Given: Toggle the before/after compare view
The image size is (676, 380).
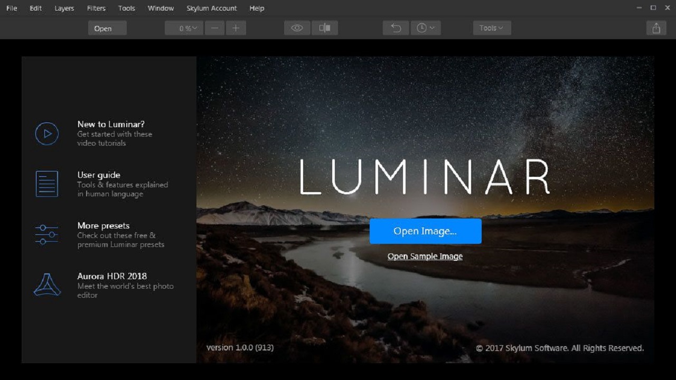Looking at the screenshot, I should pyautogui.click(x=325, y=28).
